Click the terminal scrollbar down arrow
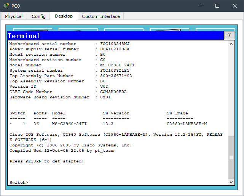Screen dimensions: 244x196 [231, 182]
